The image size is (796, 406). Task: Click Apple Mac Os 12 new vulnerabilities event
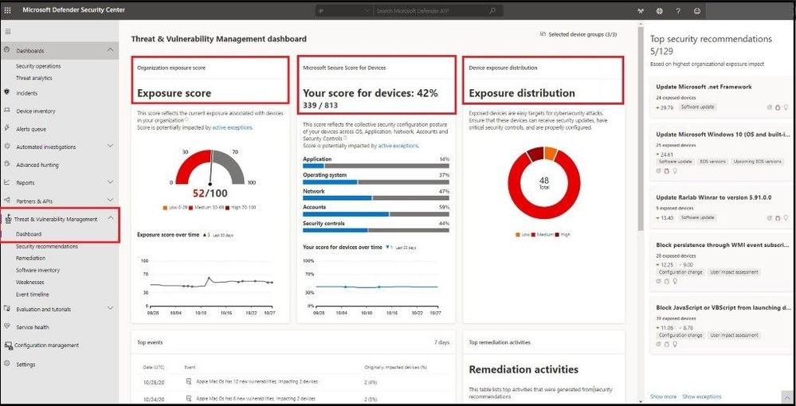(257, 381)
